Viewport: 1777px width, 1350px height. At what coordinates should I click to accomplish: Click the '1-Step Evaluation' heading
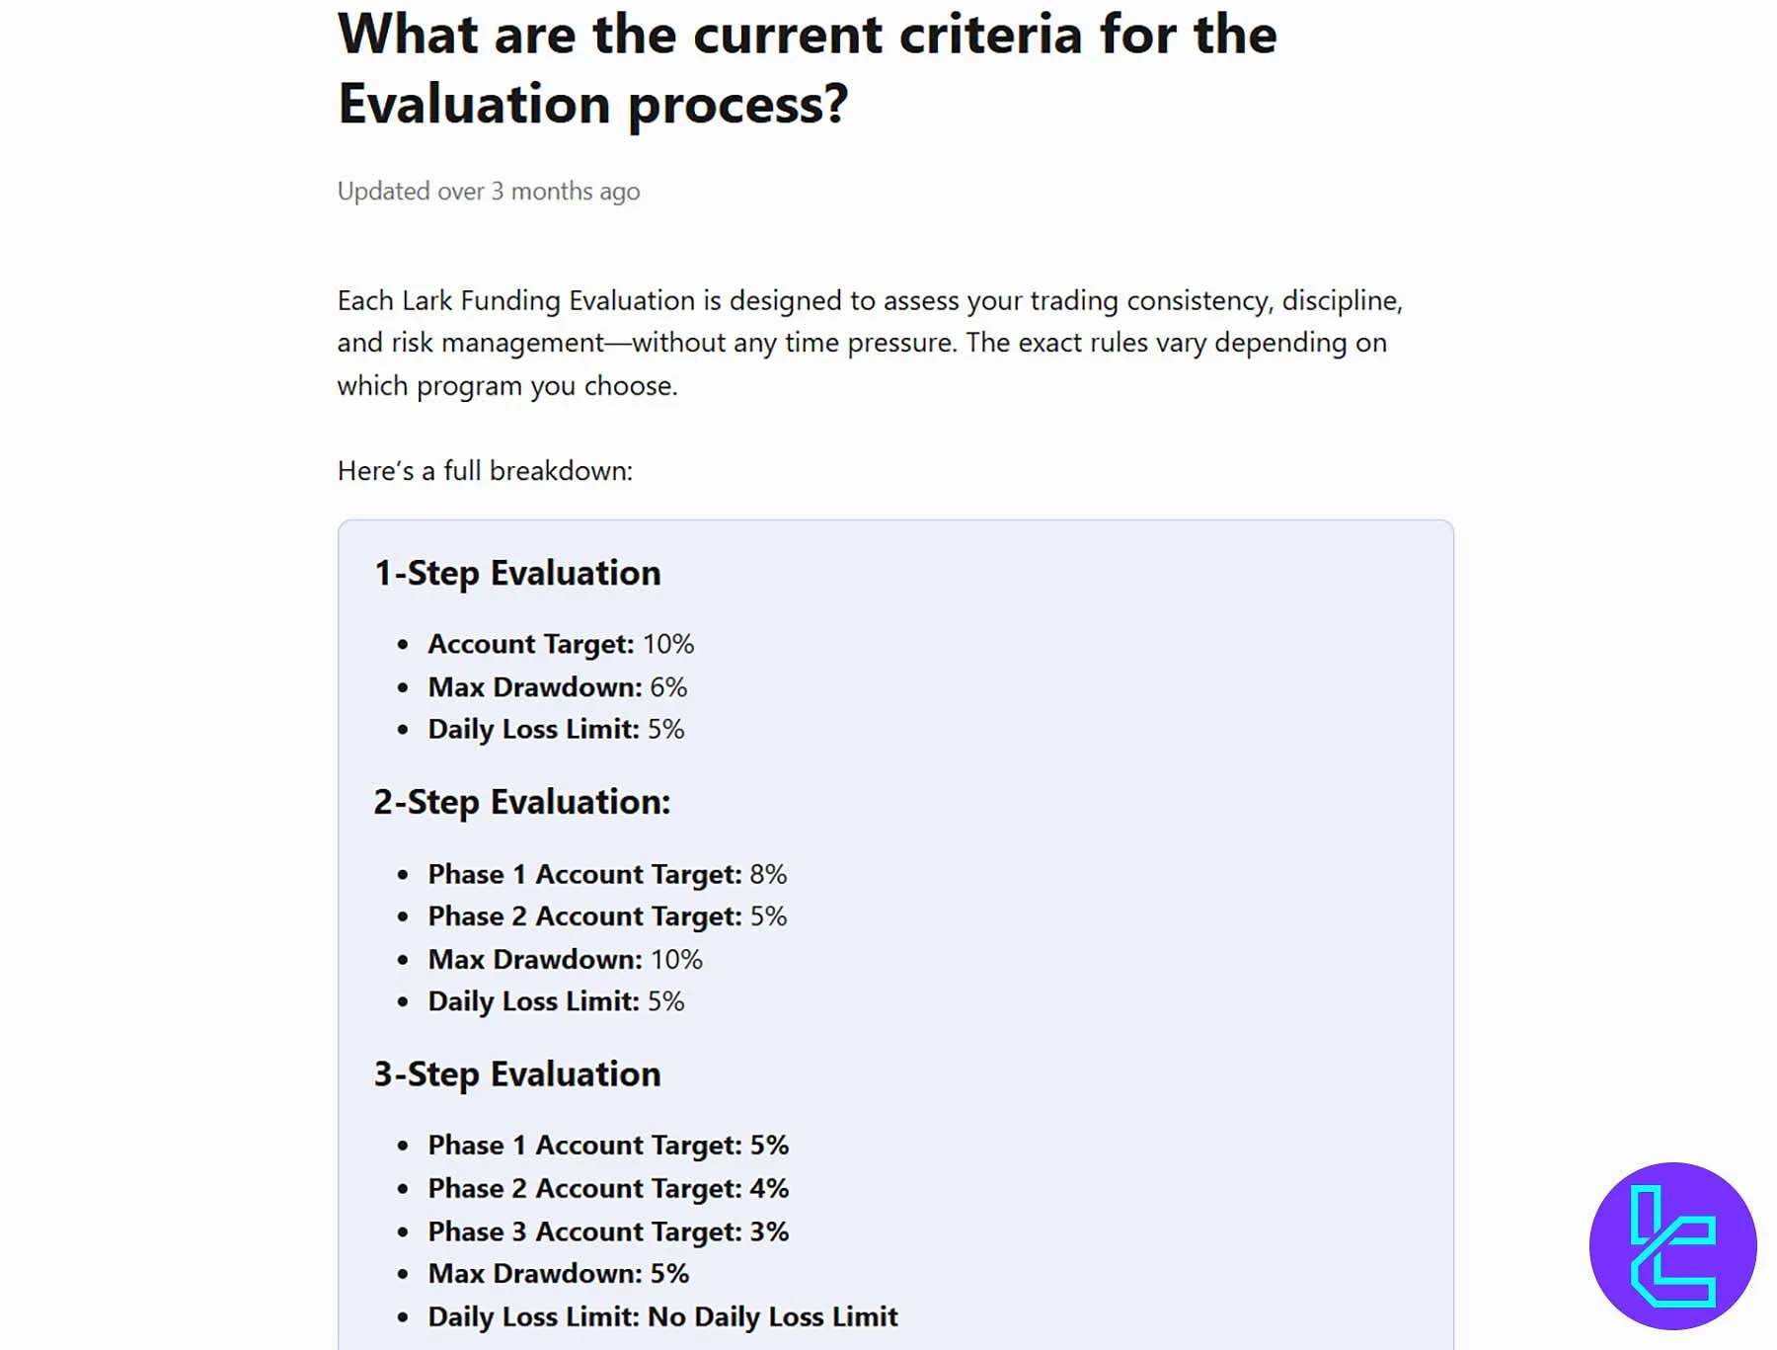(517, 573)
